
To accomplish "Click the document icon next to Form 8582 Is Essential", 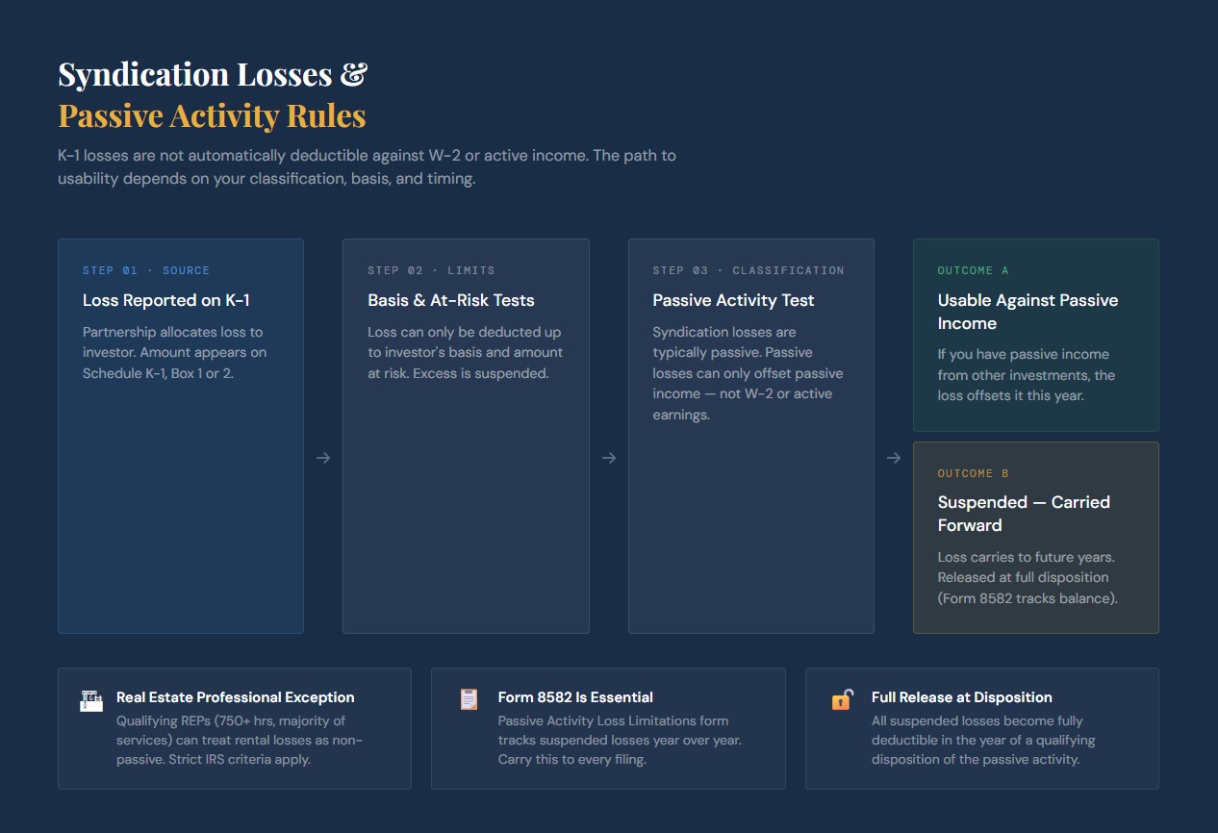I will (468, 701).
